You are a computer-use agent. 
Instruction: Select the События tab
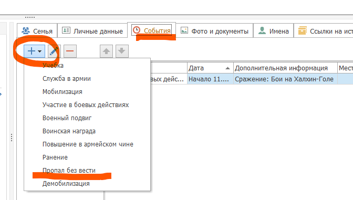coord(151,30)
